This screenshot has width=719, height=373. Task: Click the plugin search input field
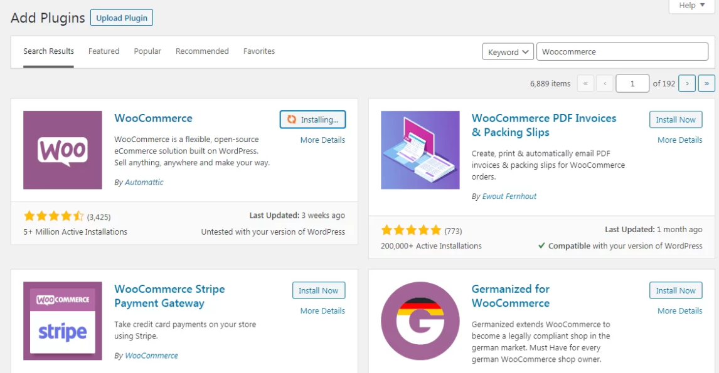[622, 52]
